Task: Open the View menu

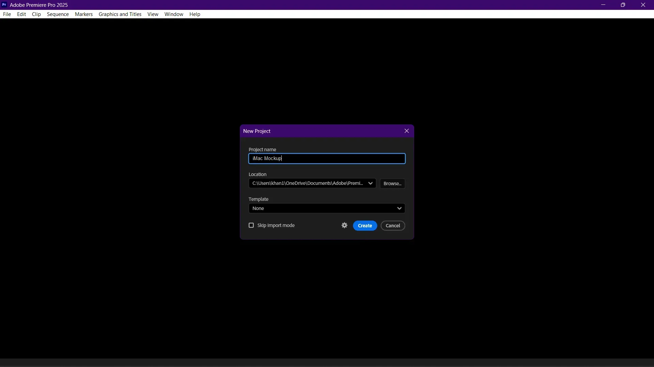Action: pos(153,14)
